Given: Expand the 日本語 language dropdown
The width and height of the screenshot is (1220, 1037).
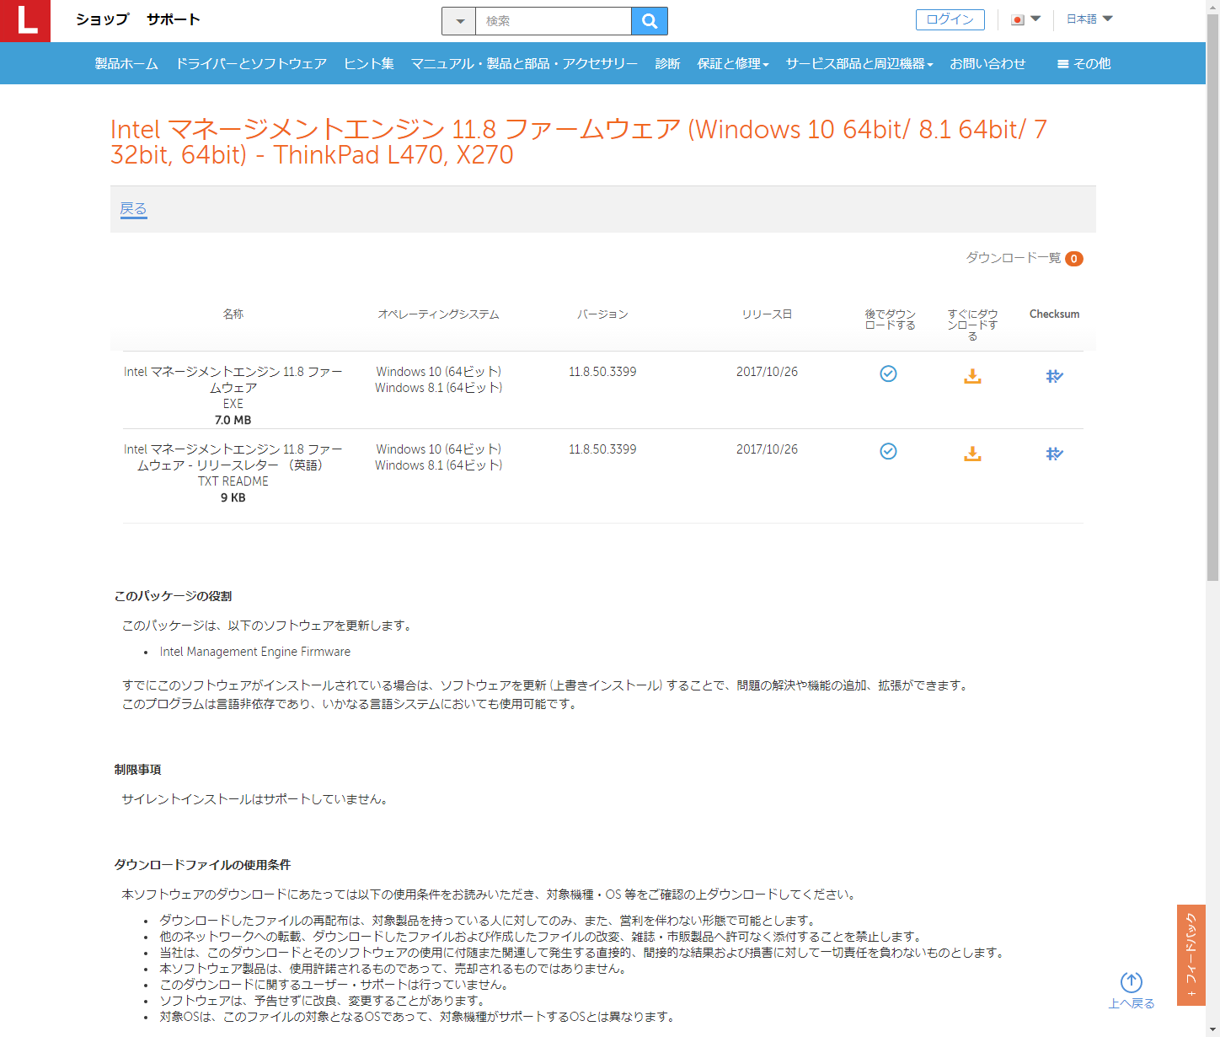Looking at the screenshot, I should (1089, 19).
